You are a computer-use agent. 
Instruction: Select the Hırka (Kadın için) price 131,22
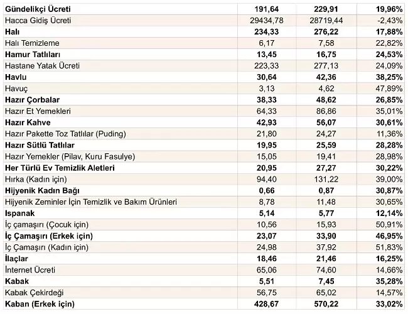pyautogui.click(x=326, y=180)
